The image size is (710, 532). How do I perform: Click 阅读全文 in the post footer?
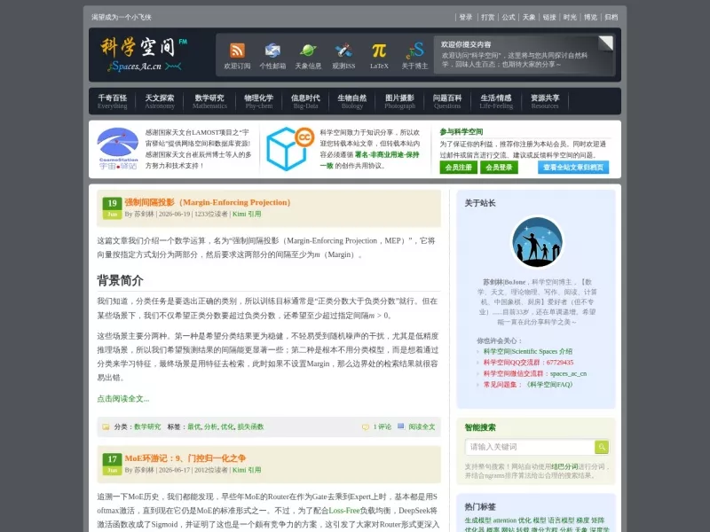(x=422, y=426)
